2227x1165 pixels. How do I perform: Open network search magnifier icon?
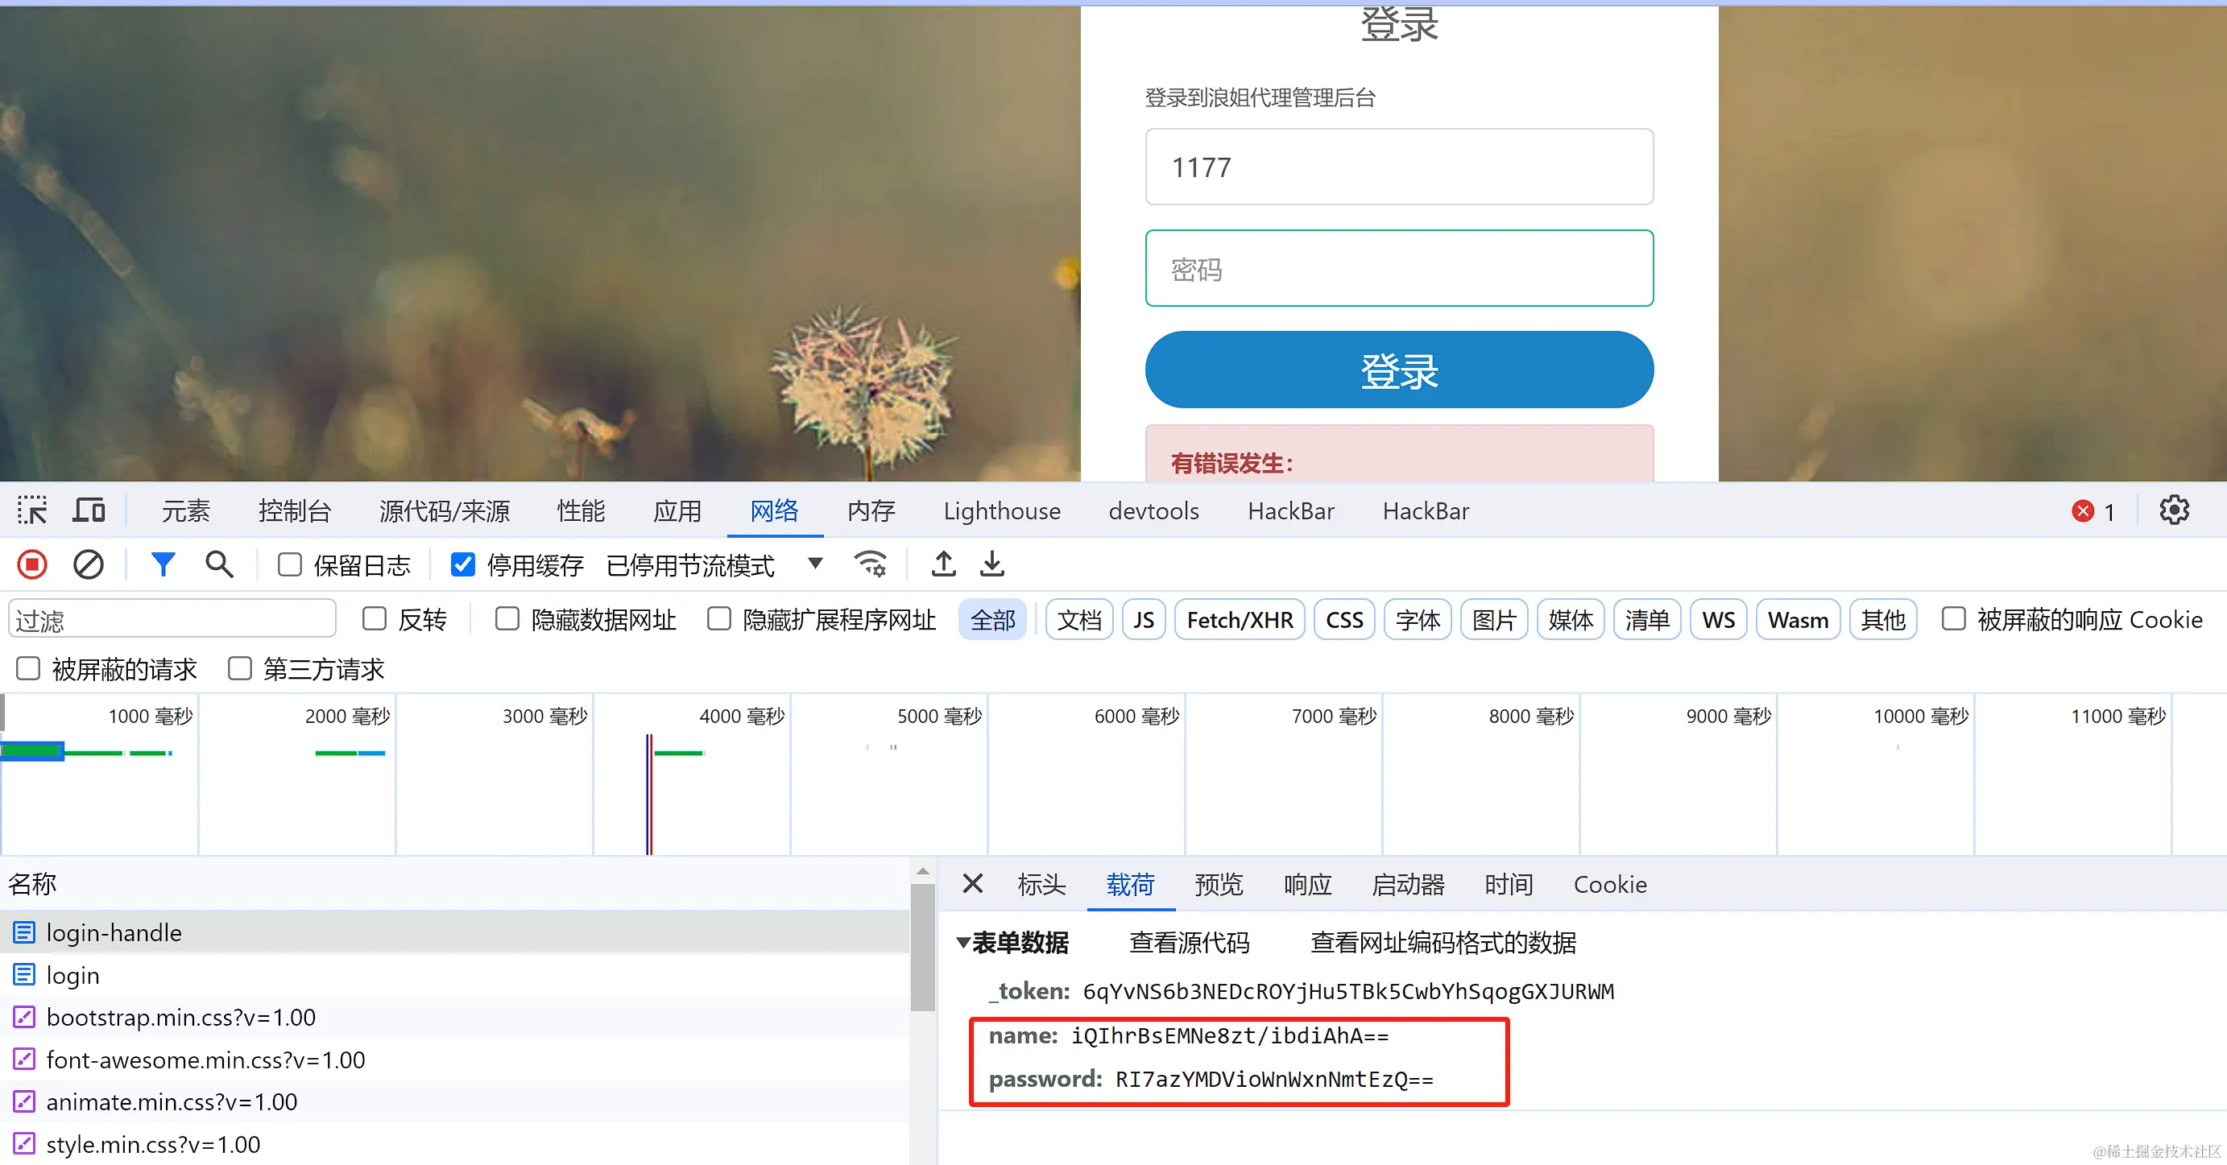click(220, 564)
